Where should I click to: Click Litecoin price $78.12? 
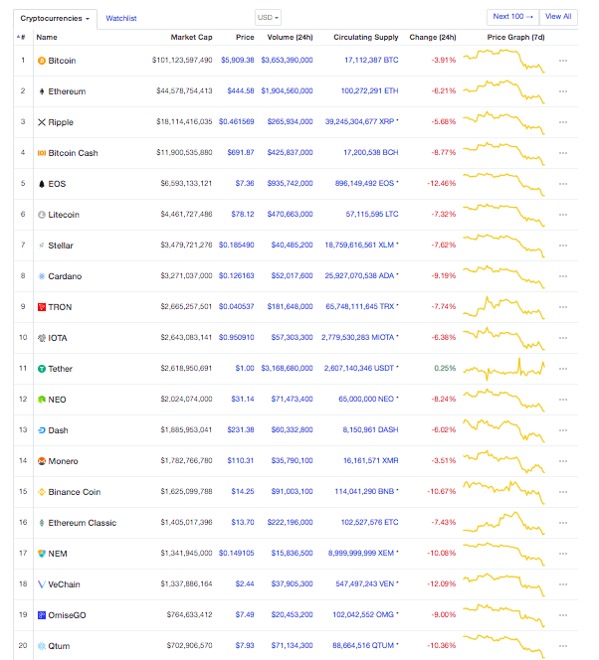pos(243,214)
